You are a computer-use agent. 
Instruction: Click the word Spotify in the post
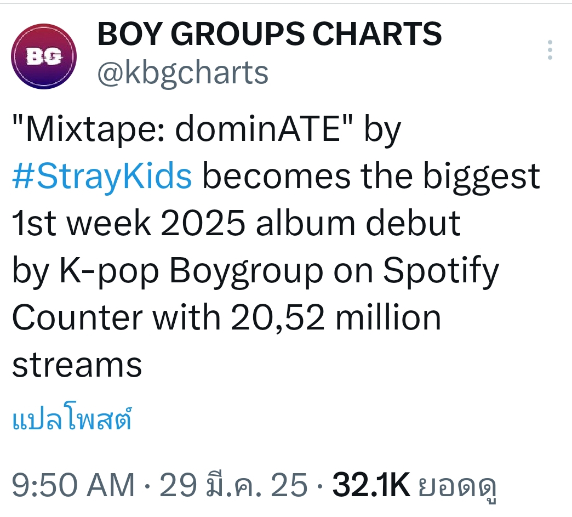point(441,271)
